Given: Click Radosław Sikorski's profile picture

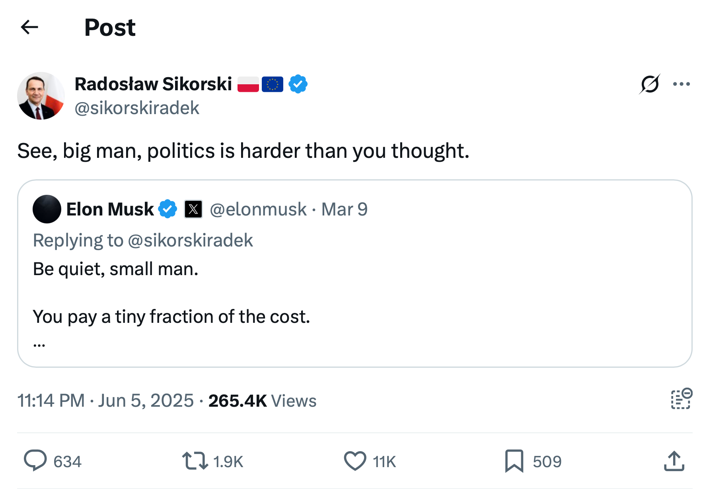Looking at the screenshot, I should tap(41, 96).
